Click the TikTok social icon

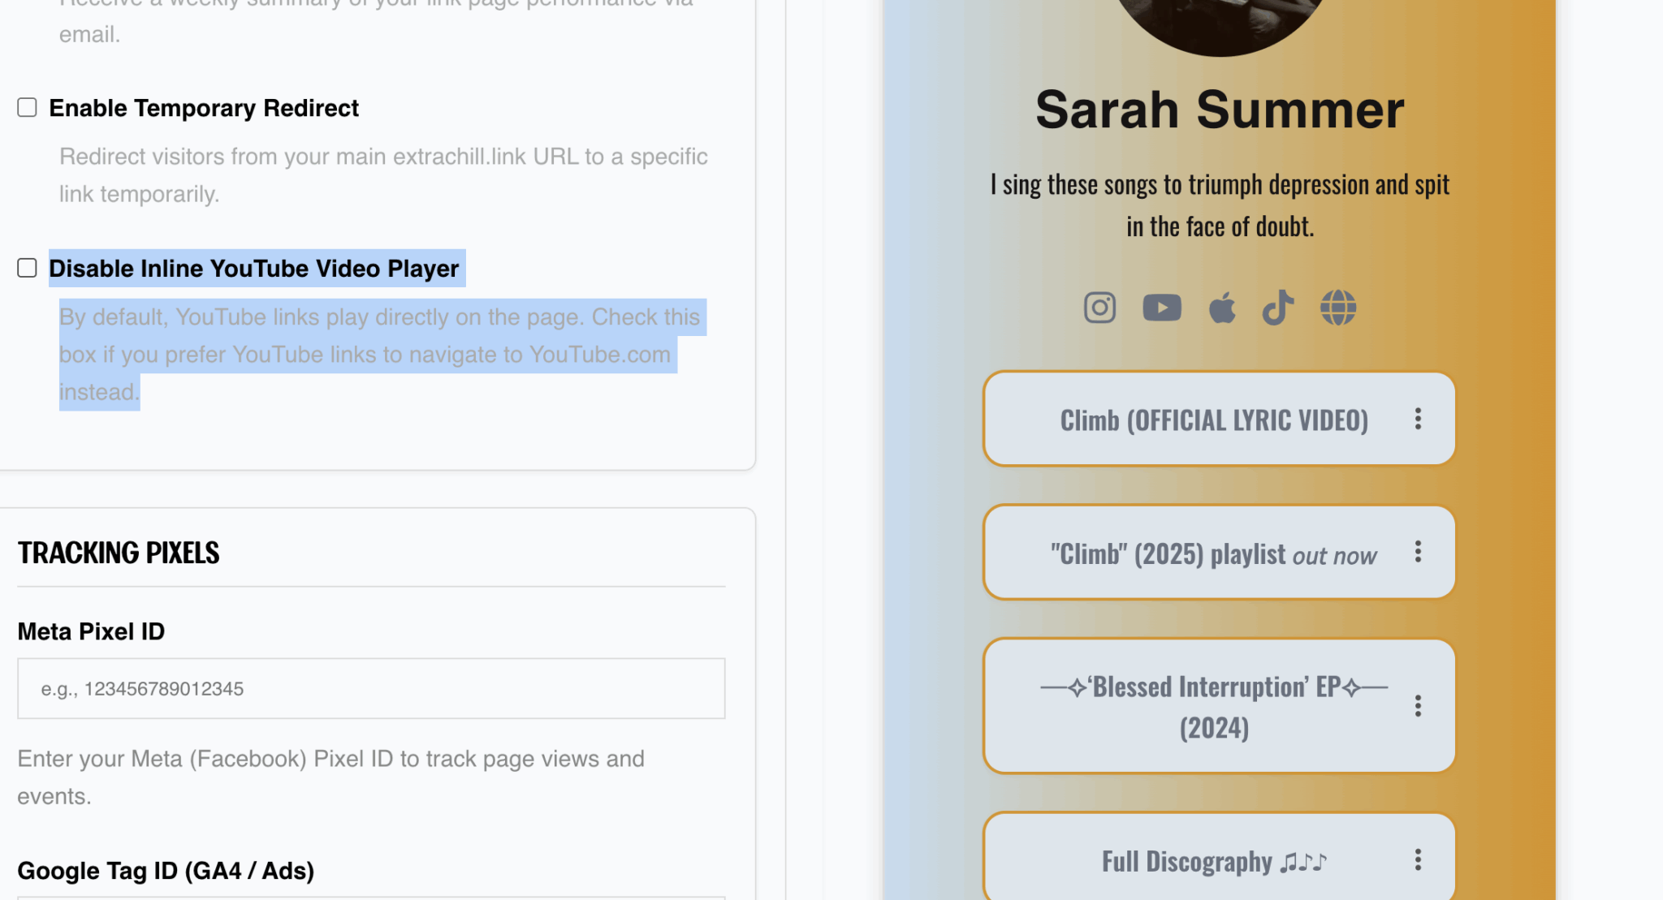pyautogui.click(x=1277, y=308)
